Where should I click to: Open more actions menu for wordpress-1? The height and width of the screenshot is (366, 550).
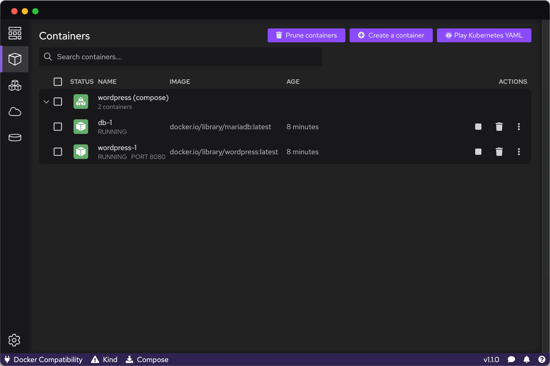(519, 152)
